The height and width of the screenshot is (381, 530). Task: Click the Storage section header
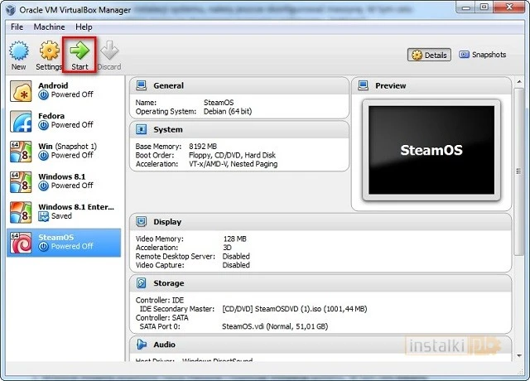click(320, 283)
